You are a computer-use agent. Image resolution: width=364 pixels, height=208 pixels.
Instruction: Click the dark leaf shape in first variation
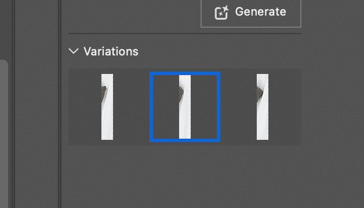click(104, 94)
